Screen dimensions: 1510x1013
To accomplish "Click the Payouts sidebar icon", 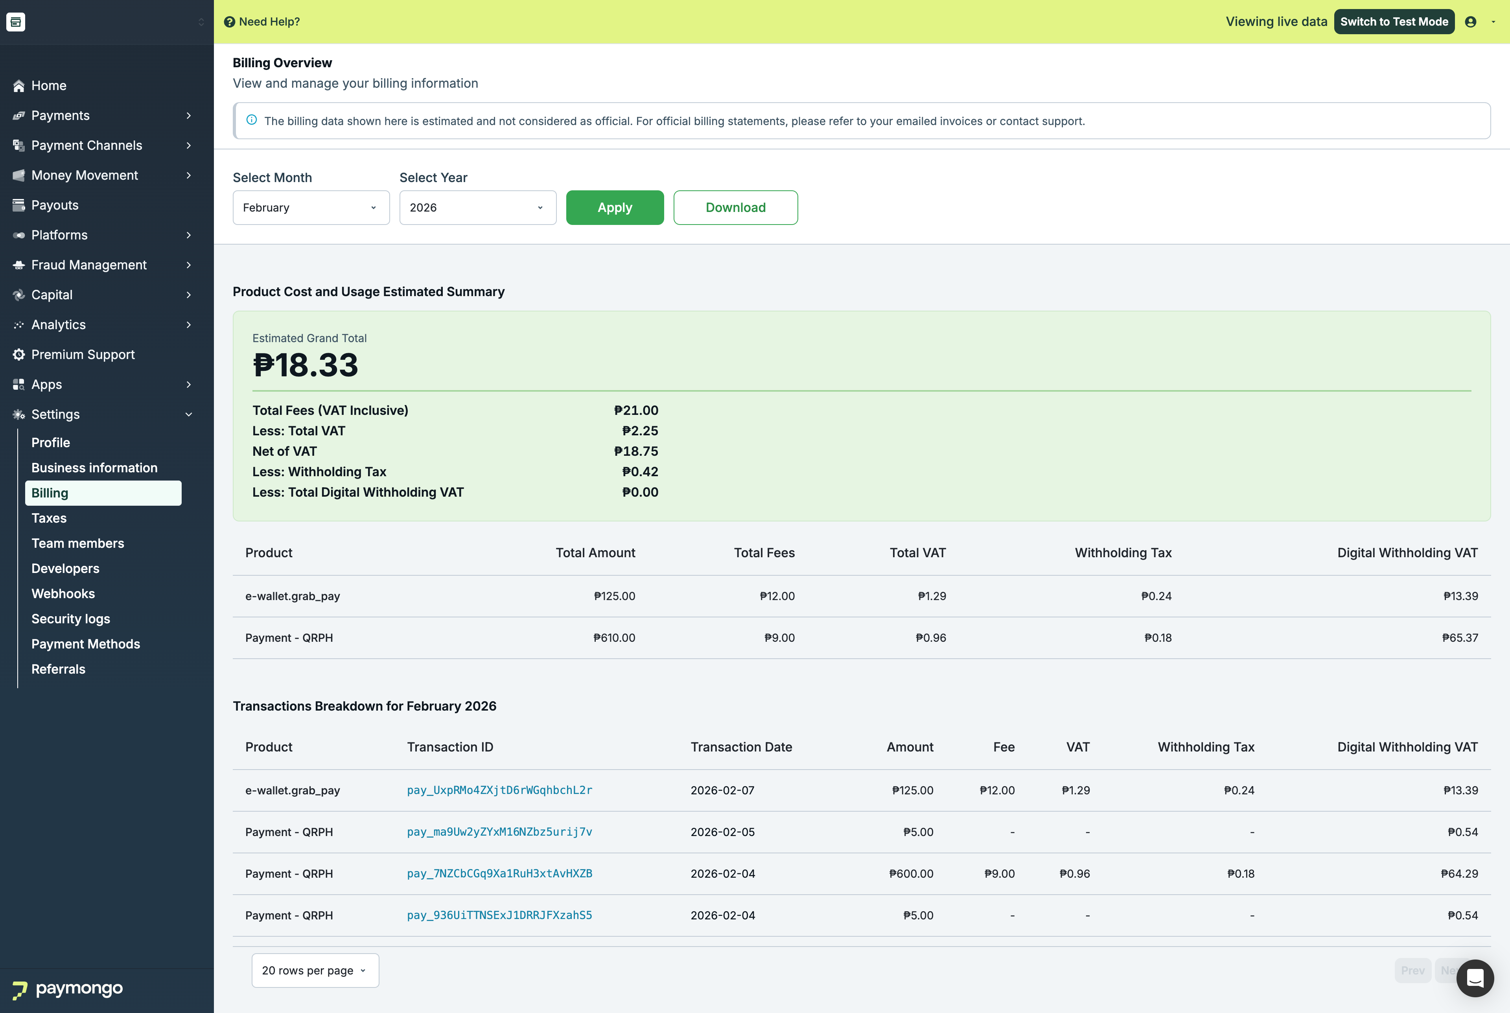I will [19, 205].
